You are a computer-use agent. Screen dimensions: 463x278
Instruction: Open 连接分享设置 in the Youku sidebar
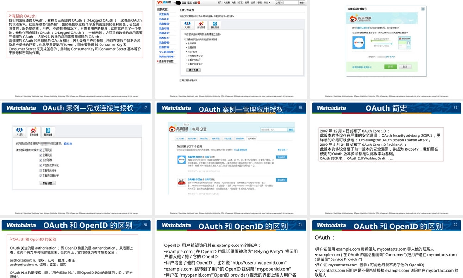(x=166, y=62)
